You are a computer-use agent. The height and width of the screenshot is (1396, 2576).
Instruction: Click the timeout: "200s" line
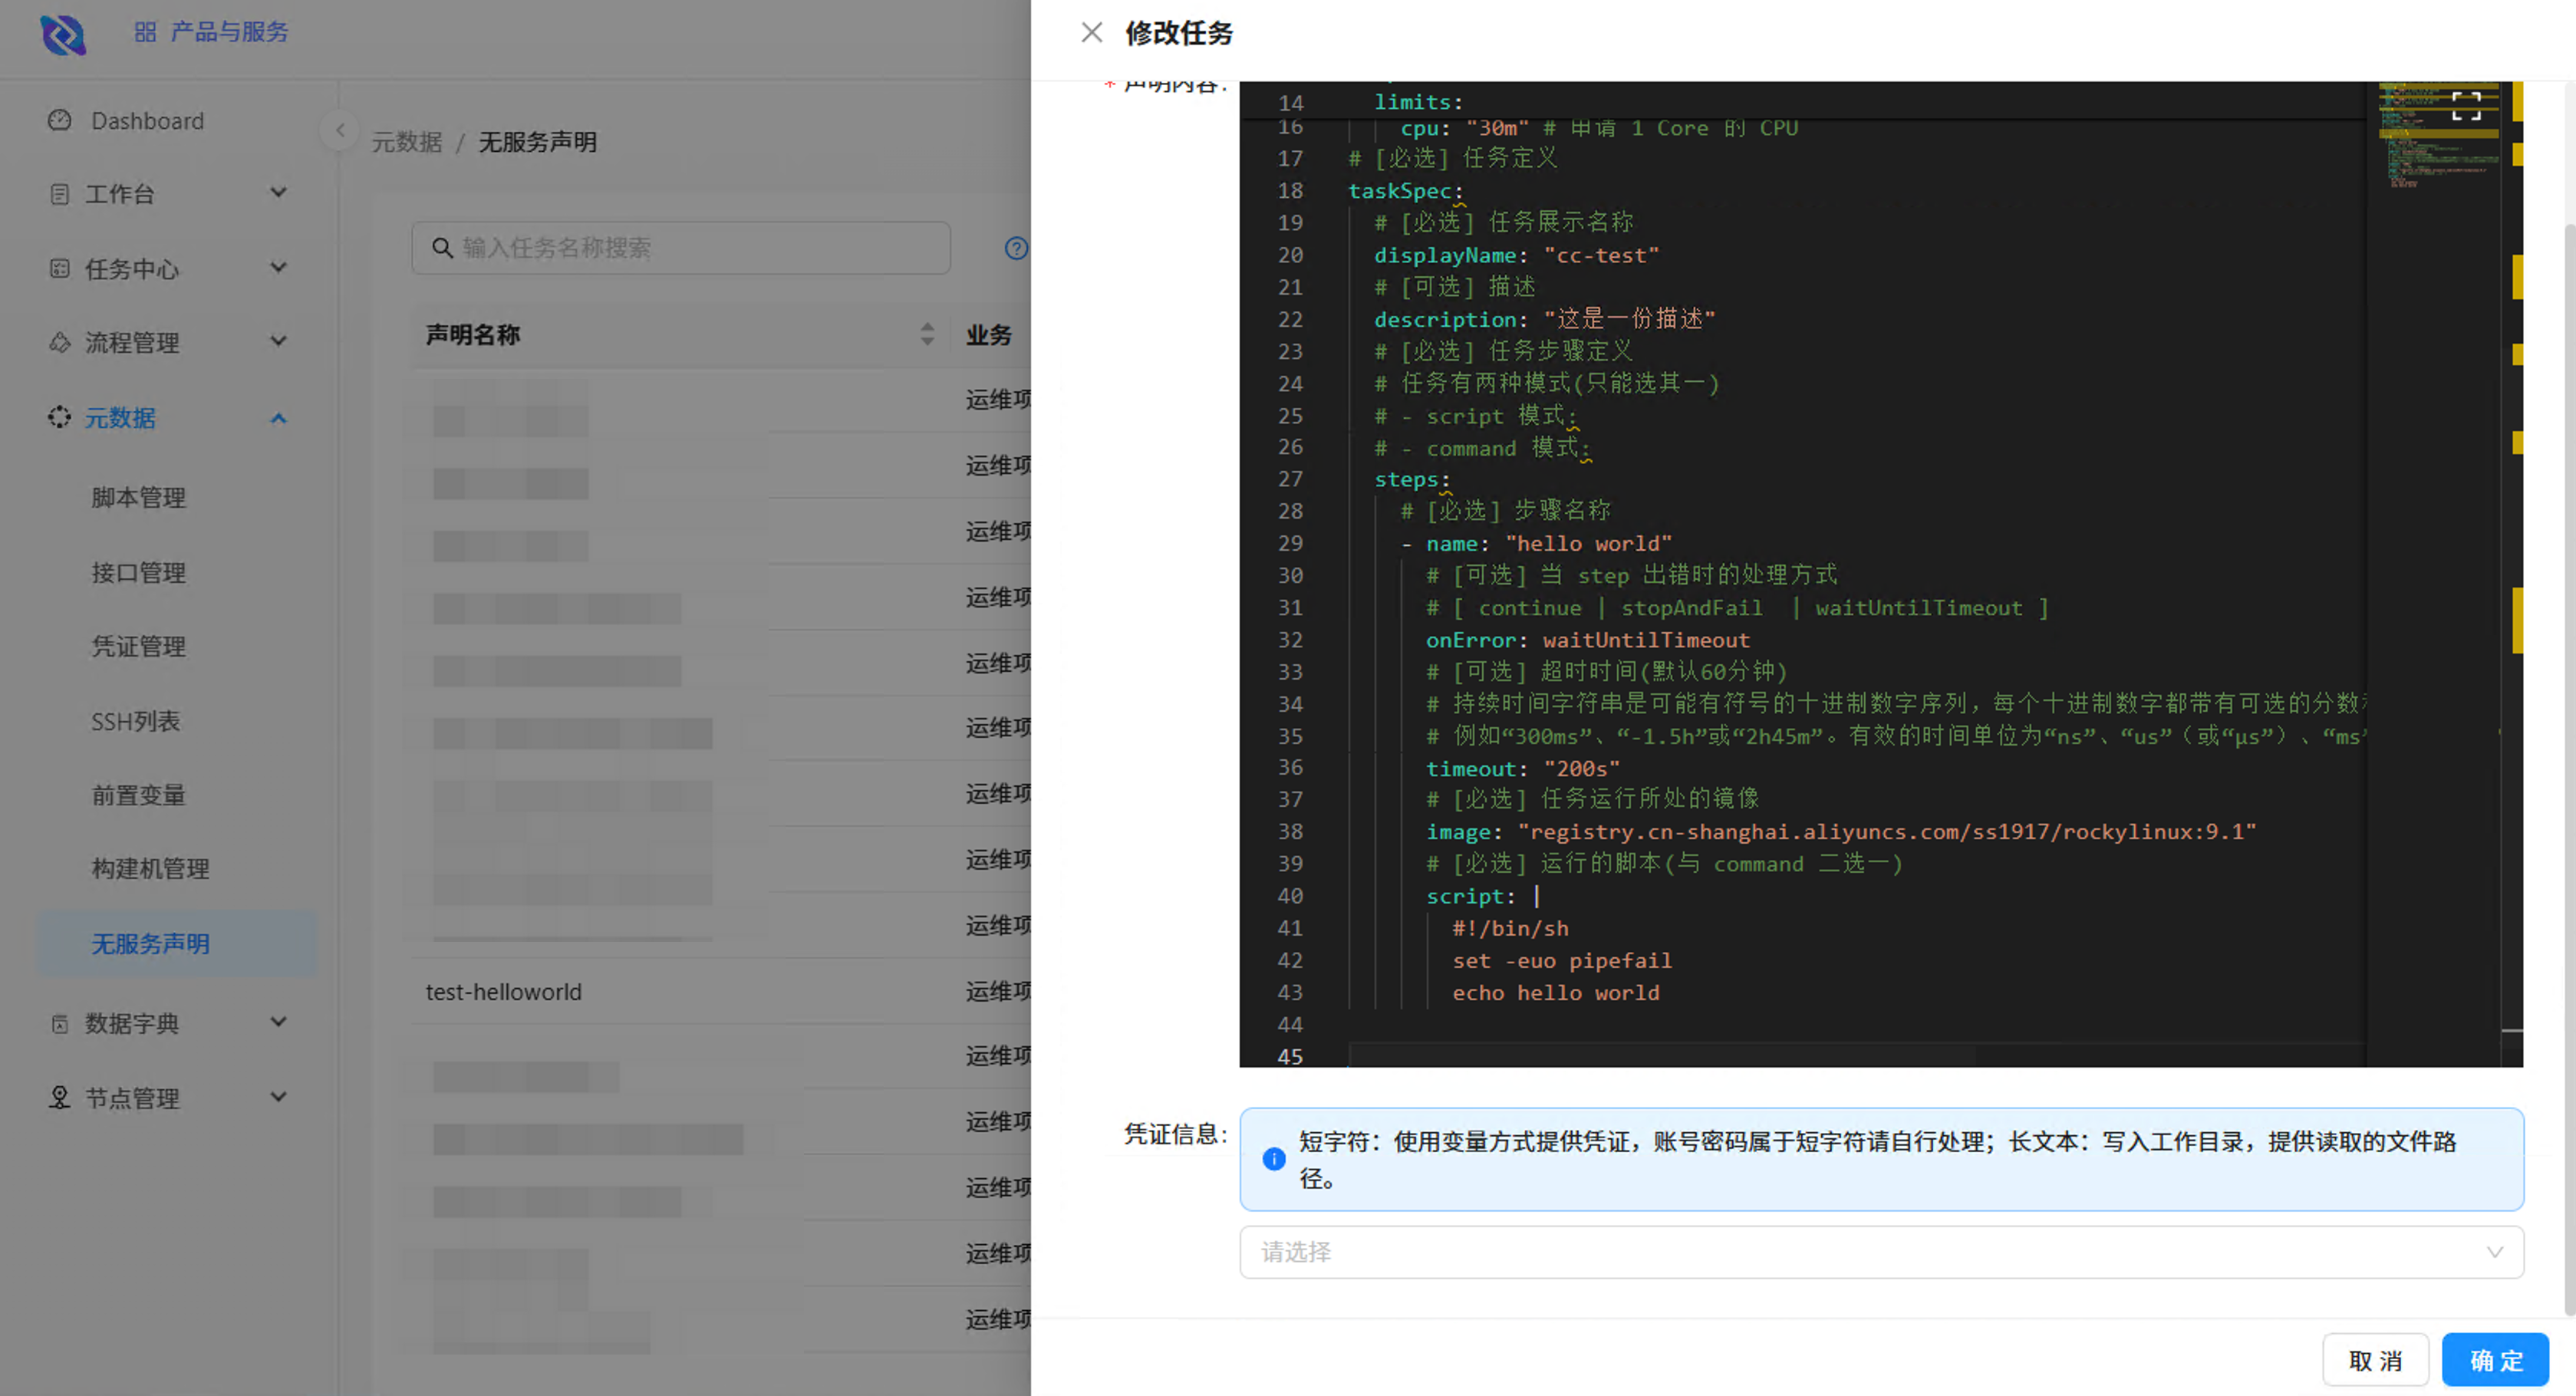pyautogui.click(x=1522, y=768)
